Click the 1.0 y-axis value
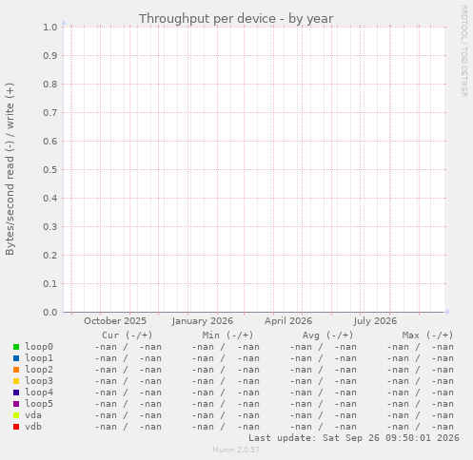The height and width of the screenshot is (460, 473). tap(50, 27)
